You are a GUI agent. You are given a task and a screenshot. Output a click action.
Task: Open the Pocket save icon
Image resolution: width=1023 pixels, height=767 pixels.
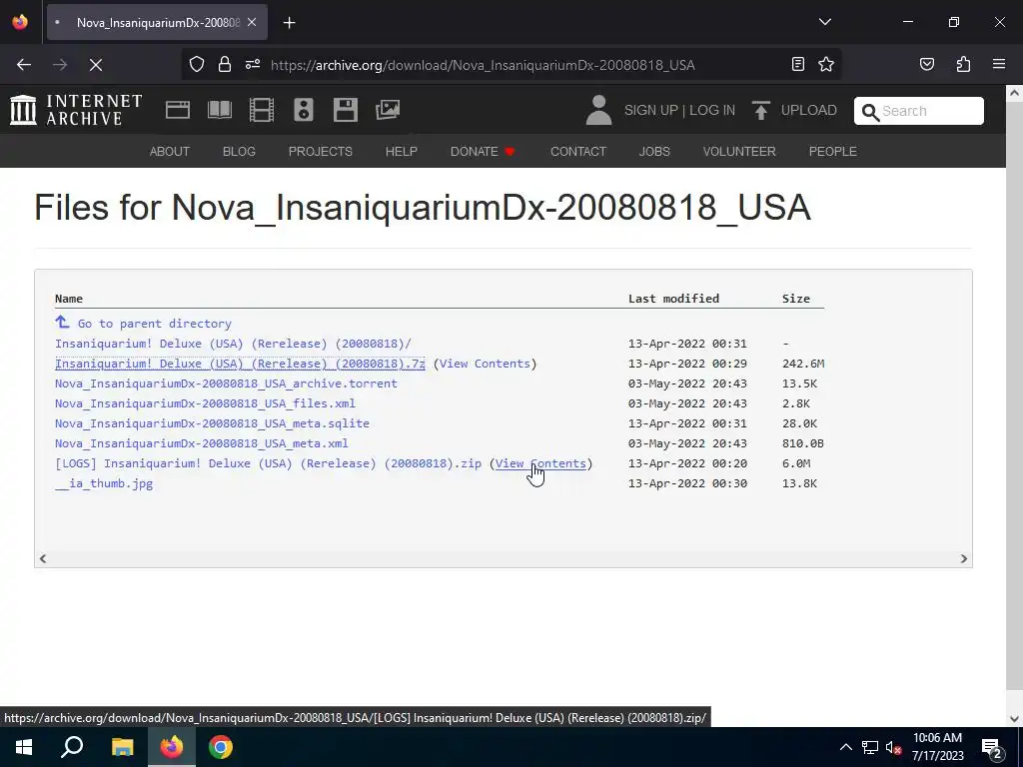[x=926, y=64]
